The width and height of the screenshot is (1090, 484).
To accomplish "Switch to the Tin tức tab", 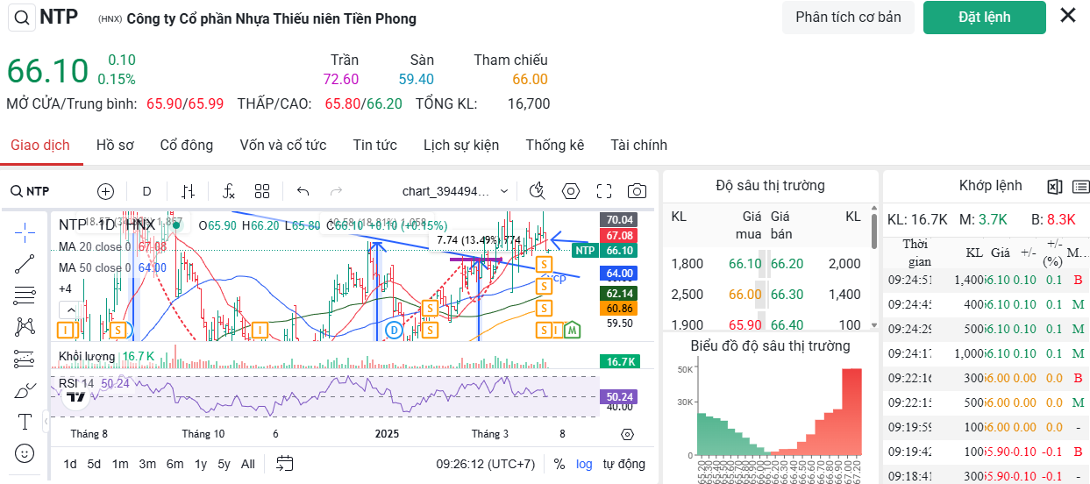I will [x=374, y=146].
